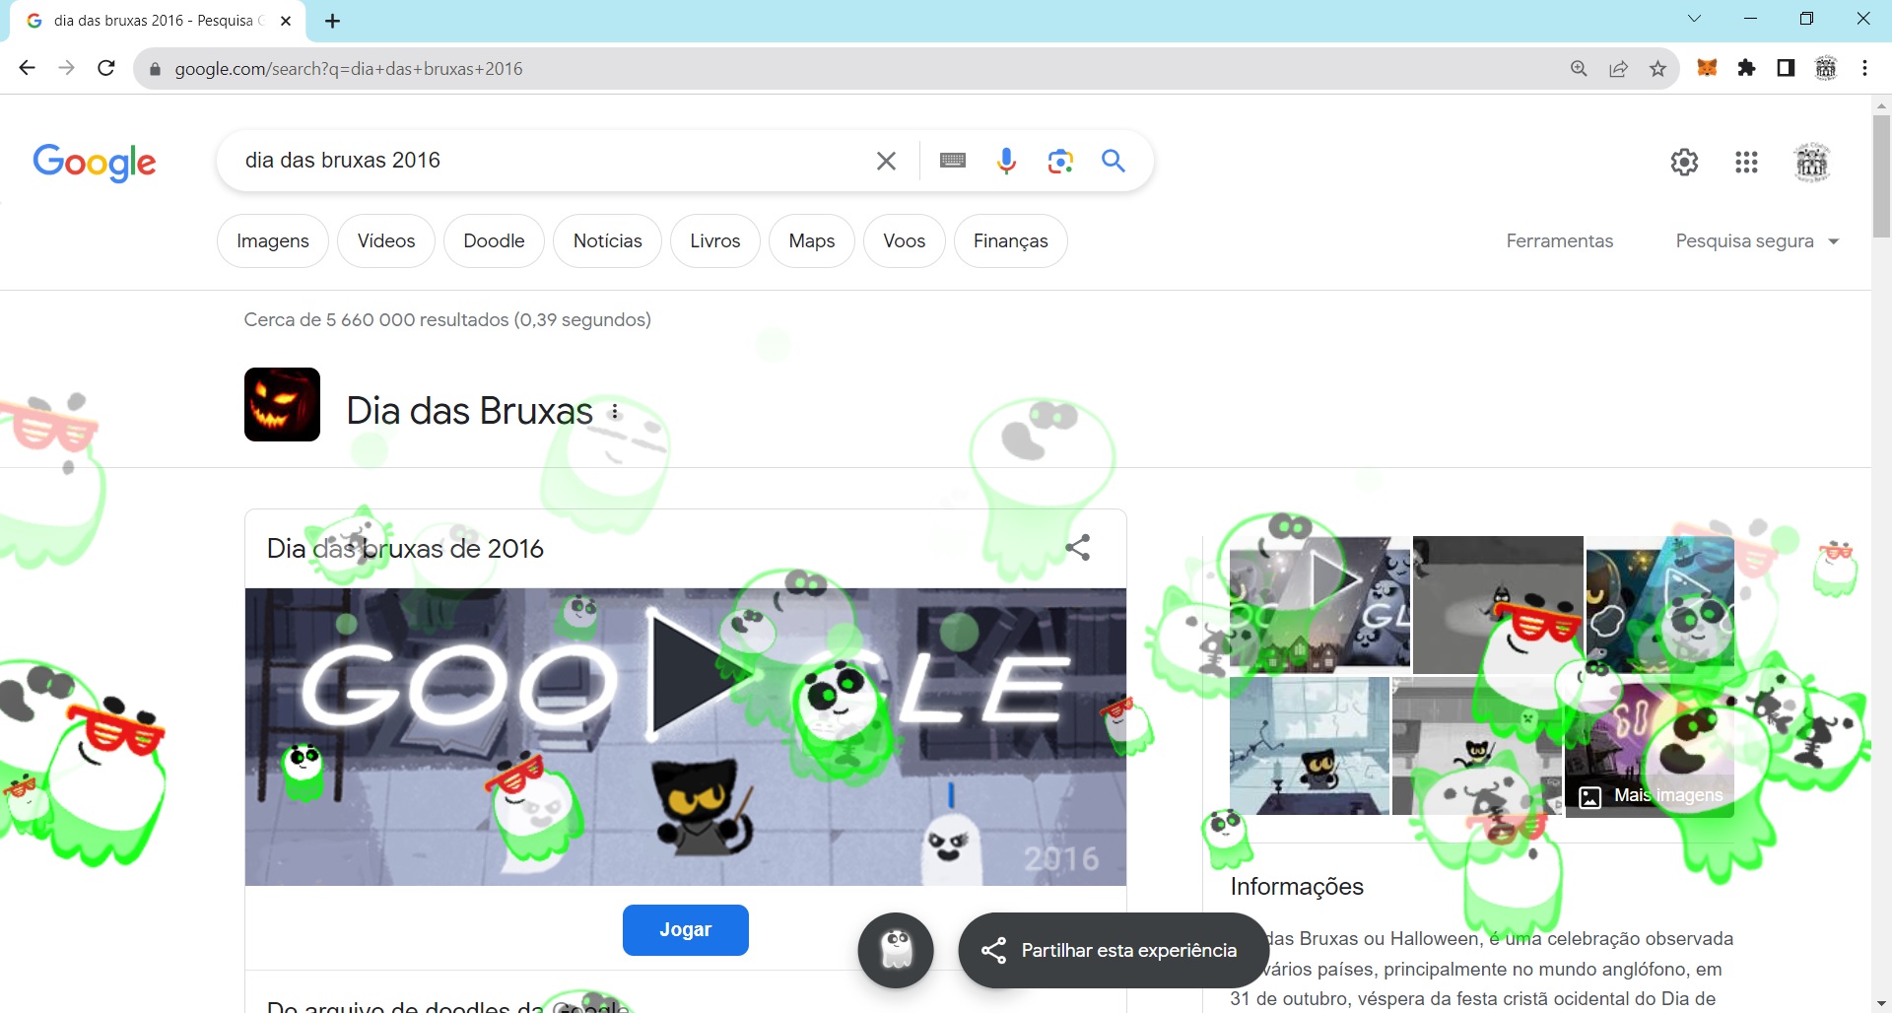Screen dimensions: 1892x1013
Task: Open the Chrome profile avatar in toolbar
Action: click(x=1826, y=68)
